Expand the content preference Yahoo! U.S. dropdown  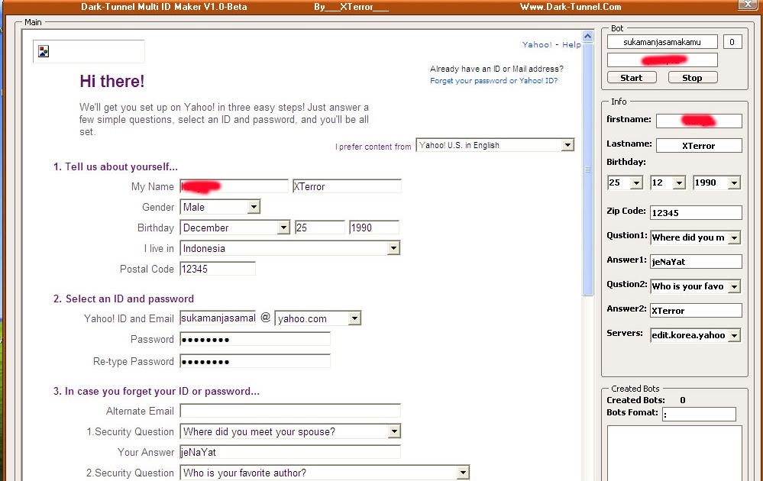point(495,145)
